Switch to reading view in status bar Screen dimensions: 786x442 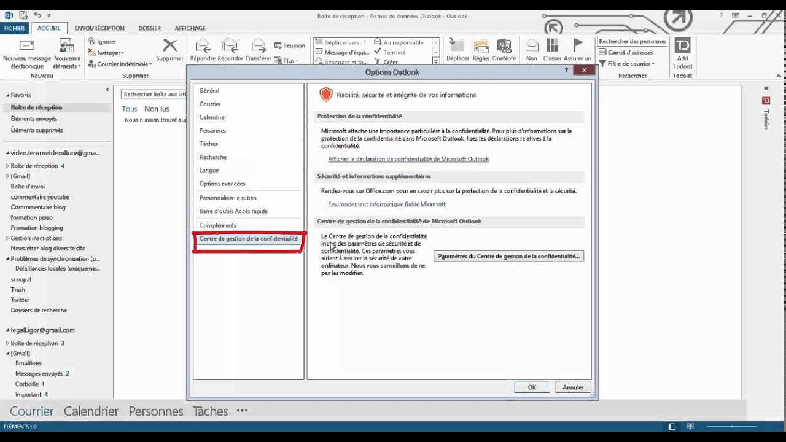(x=690, y=427)
